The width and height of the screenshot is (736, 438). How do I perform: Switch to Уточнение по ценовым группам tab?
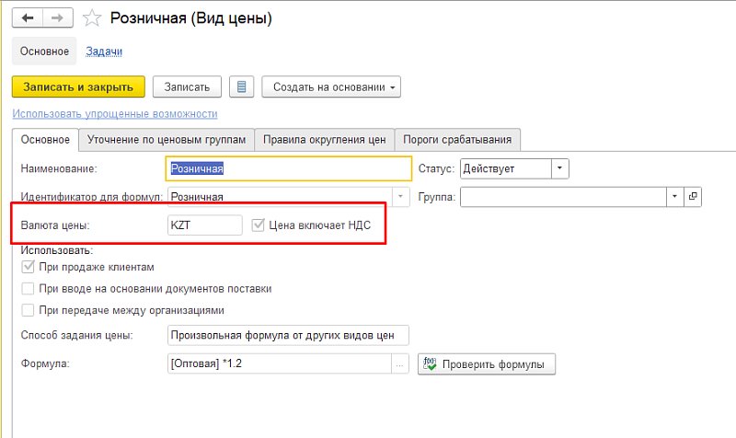[x=167, y=140]
